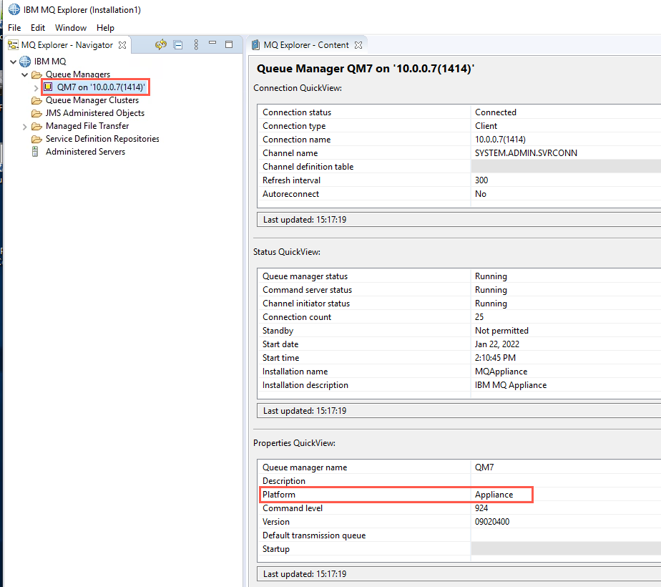Click the Default transmission queue row label

point(314,535)
